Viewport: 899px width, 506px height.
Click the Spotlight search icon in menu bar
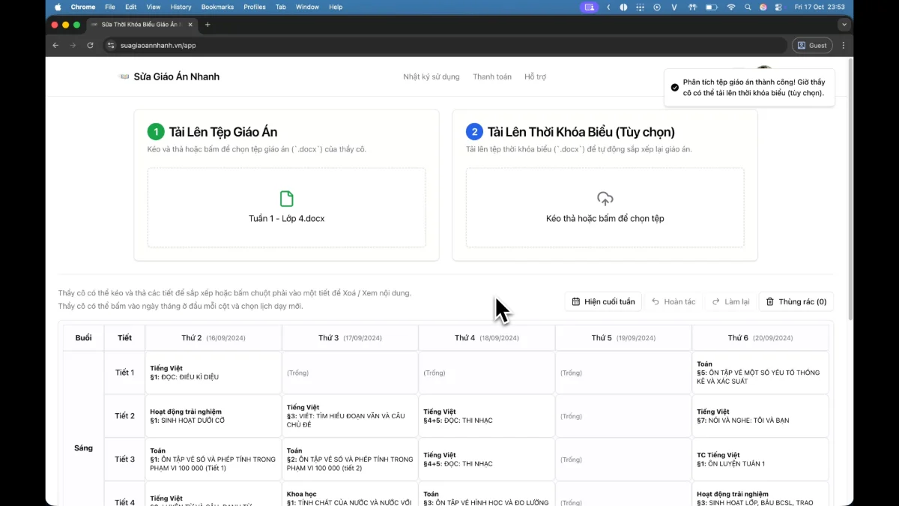click(x=747, y=7)
